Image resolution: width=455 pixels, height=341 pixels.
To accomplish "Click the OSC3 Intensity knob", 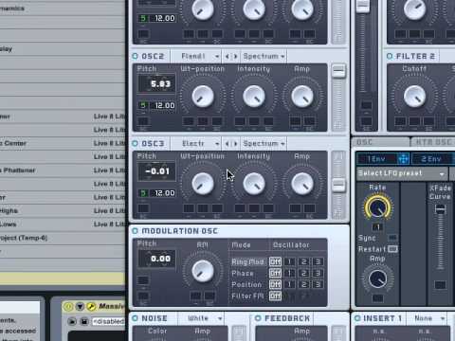I will [254, 184].
